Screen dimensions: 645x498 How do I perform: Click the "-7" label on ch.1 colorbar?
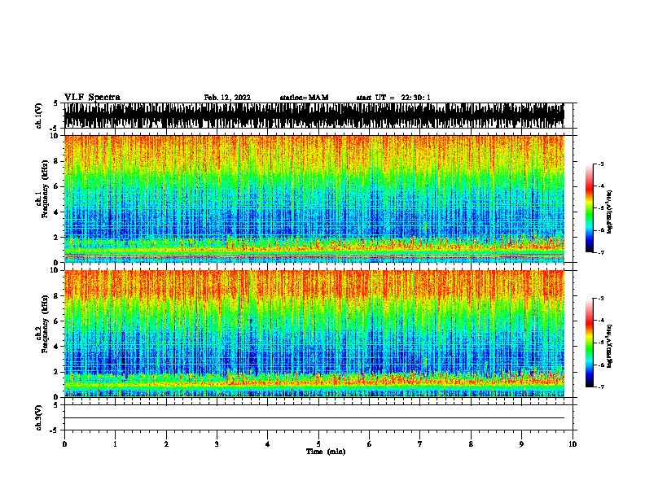click(601, 252)
